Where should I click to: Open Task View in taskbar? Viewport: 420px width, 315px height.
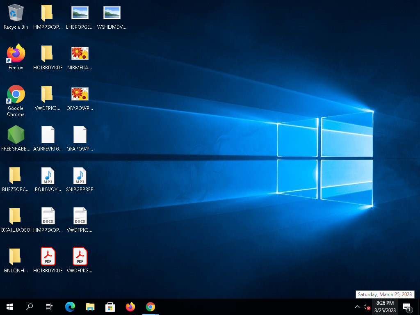tap(49, 307)
